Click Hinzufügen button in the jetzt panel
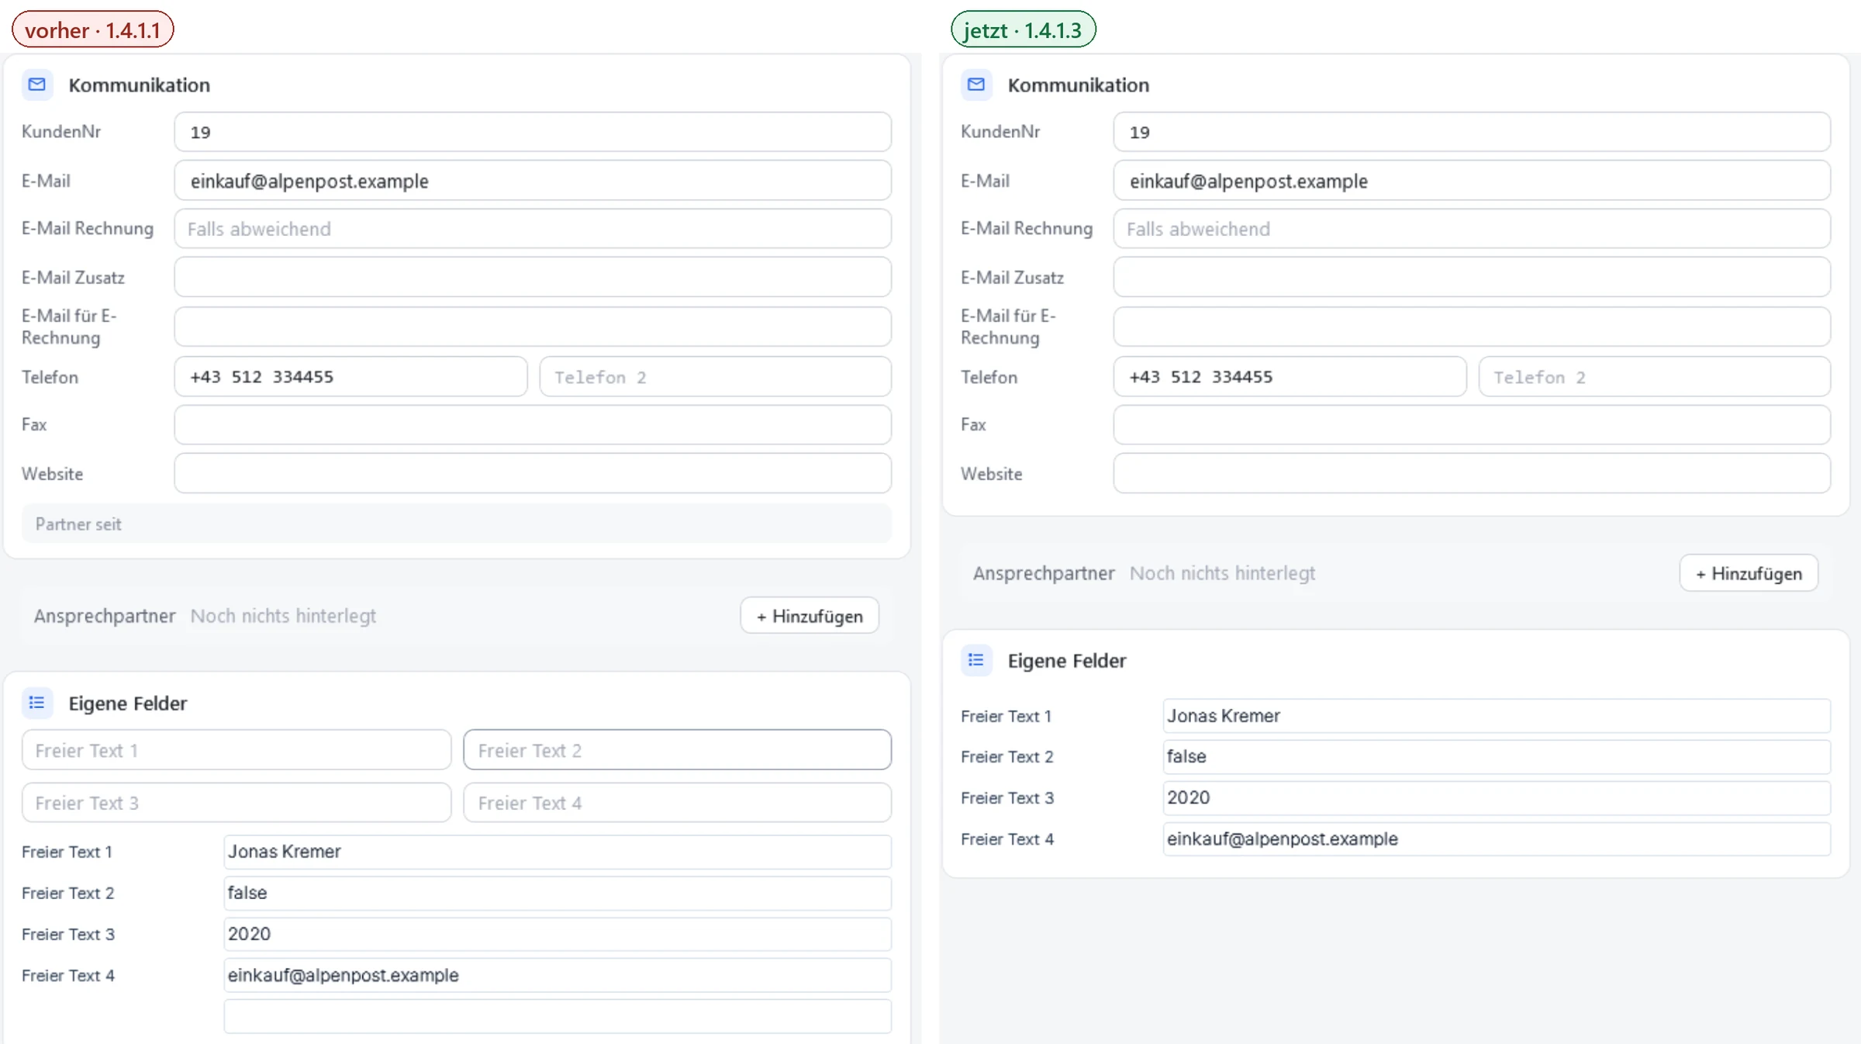The image size is (1861, 1044). tap(1749, 573)
